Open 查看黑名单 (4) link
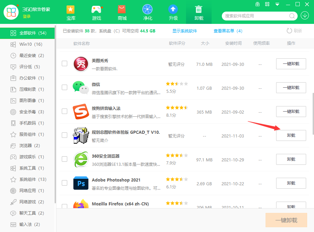This screenshot has width=314, height=232. tap(228, 31)
